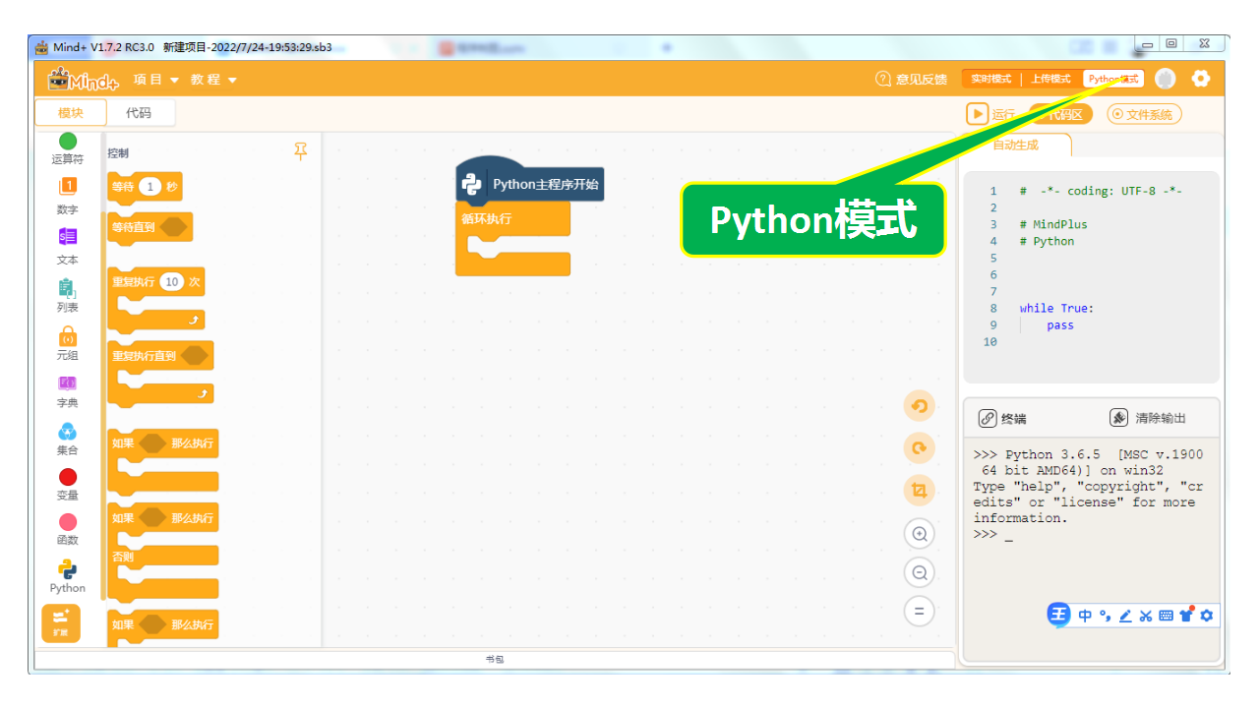
Task: Toggle input method punctuation mode icon
Action: tap(1106, 617)
